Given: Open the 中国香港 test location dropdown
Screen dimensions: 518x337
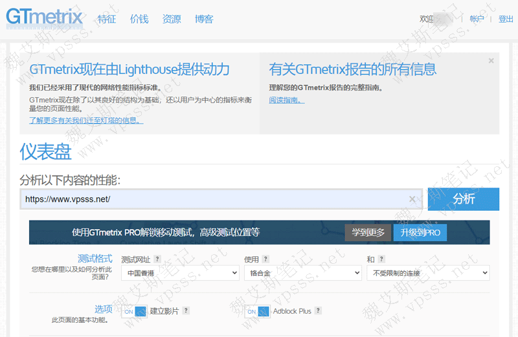Looking at the screenshot, I should tap(180, 273).
